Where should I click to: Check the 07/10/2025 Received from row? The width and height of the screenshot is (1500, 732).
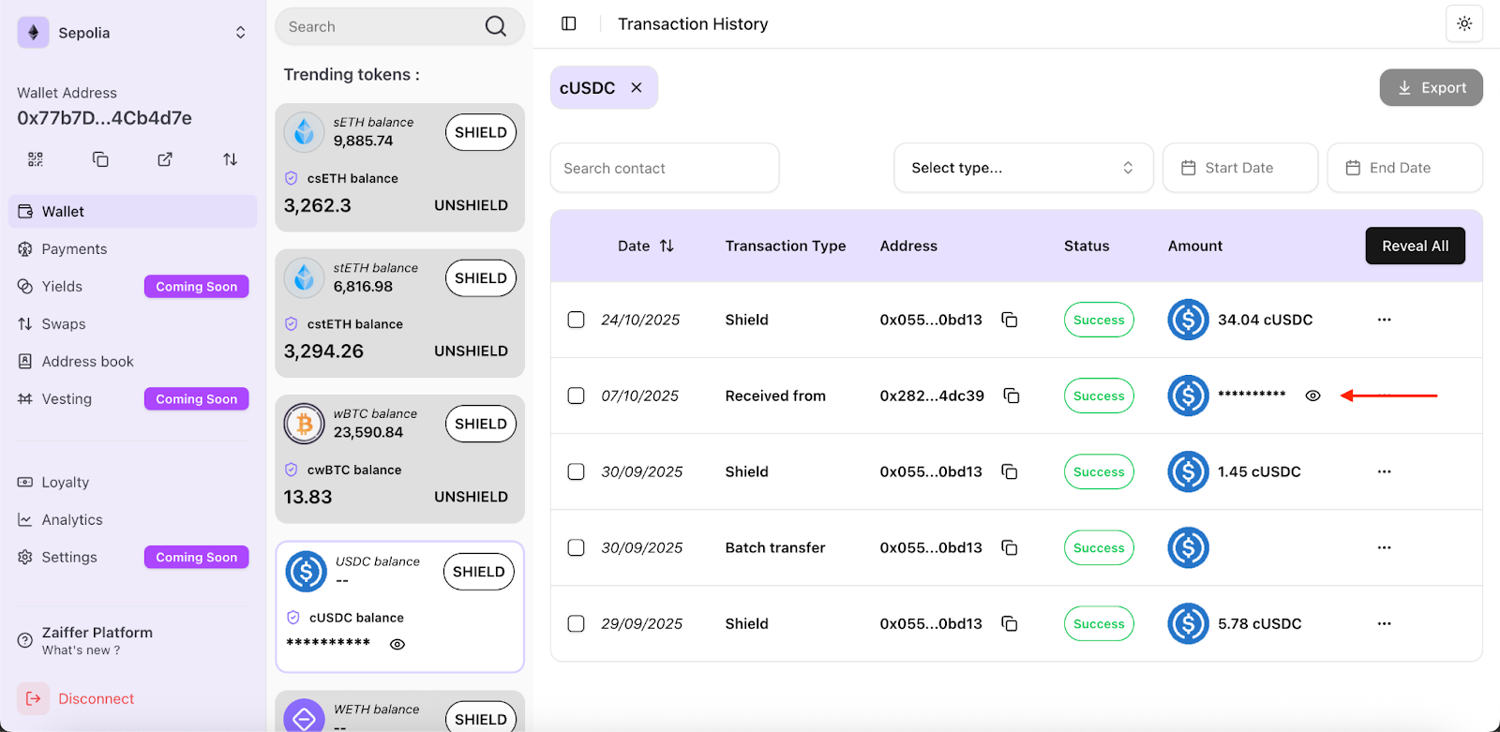coord(577,396)
